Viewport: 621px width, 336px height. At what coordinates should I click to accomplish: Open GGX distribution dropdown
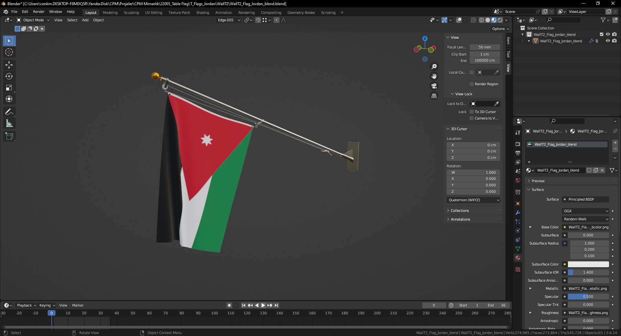pyautogui.click(x=586, y=211)
